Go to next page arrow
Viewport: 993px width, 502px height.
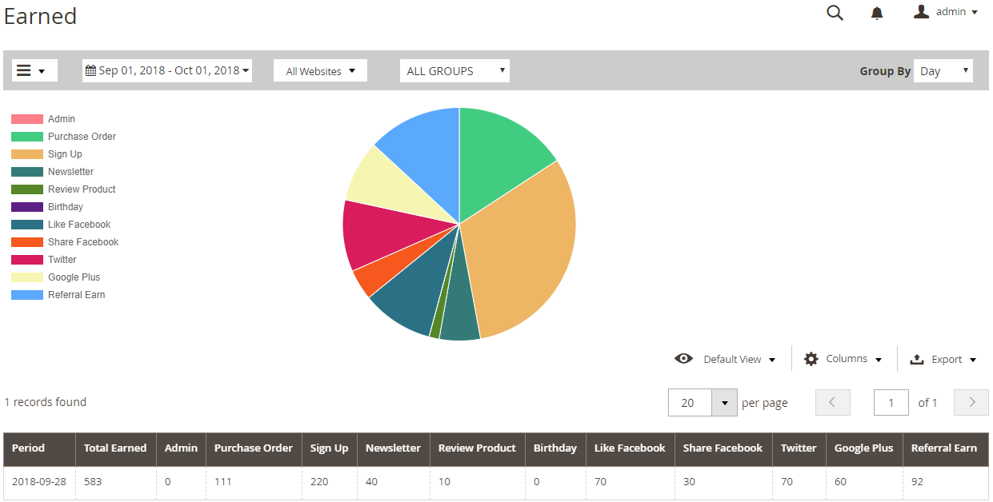click(x=971, y=403)
